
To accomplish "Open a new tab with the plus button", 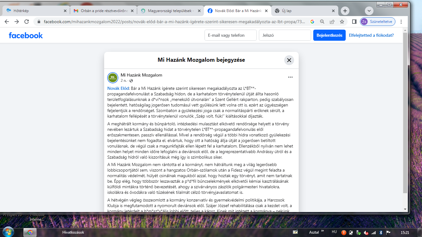I will point(345,11).
